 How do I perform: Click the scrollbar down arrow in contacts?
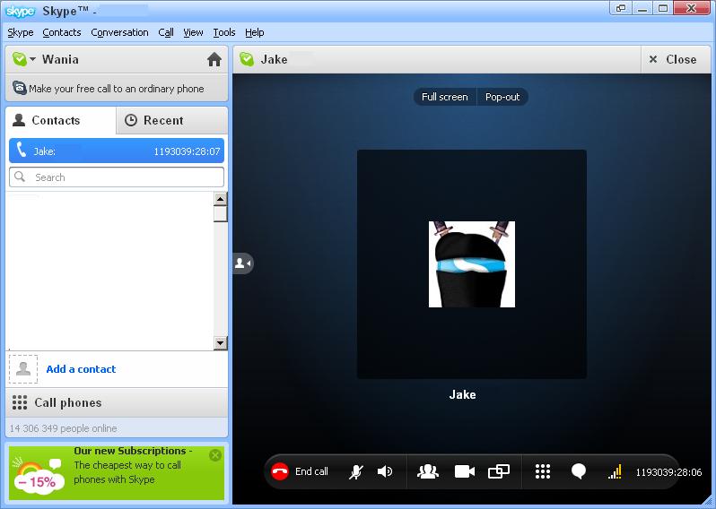coord(221,343)
